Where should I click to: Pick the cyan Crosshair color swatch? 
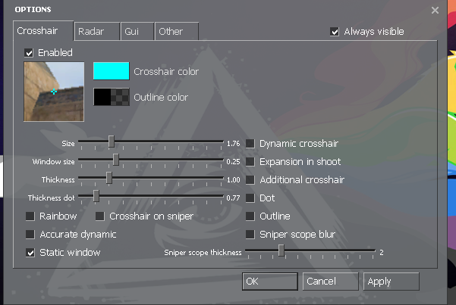click(x=111, y=71)
